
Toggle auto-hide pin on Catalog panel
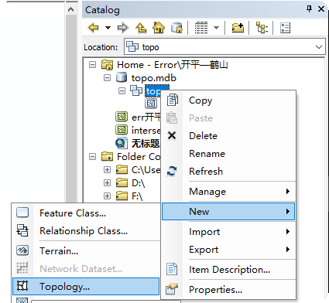[309, 9]
